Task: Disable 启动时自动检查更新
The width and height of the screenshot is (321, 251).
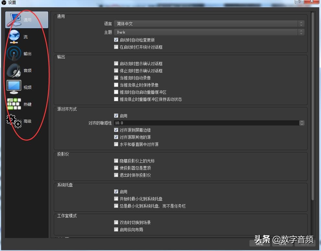Action: tap(116, 40)
